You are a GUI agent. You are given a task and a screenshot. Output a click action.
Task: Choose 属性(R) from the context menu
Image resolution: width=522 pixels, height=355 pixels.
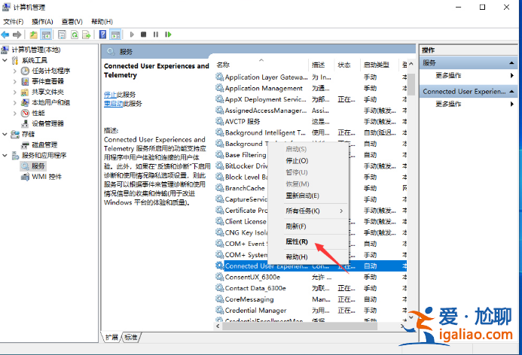296,241
